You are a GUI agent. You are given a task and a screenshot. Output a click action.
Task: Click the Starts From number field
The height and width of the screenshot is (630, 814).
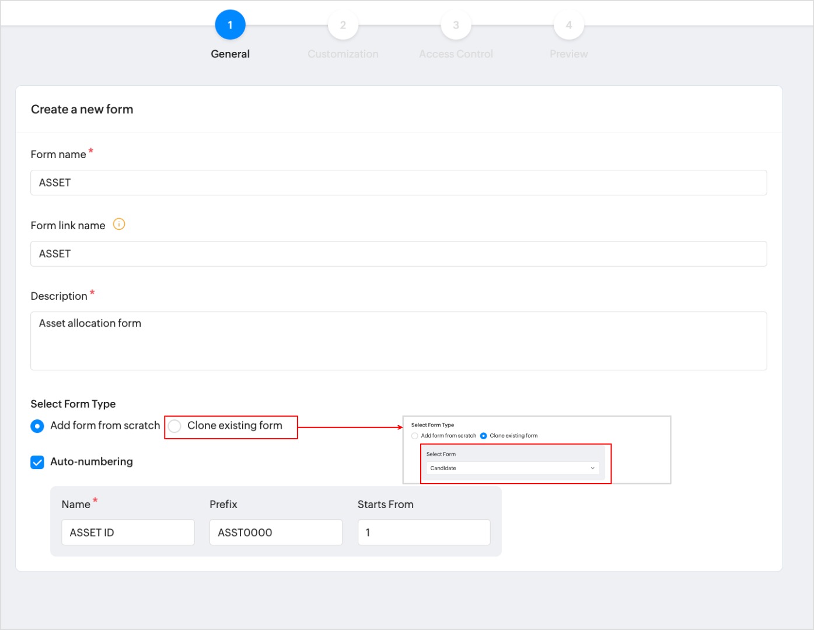424,533
